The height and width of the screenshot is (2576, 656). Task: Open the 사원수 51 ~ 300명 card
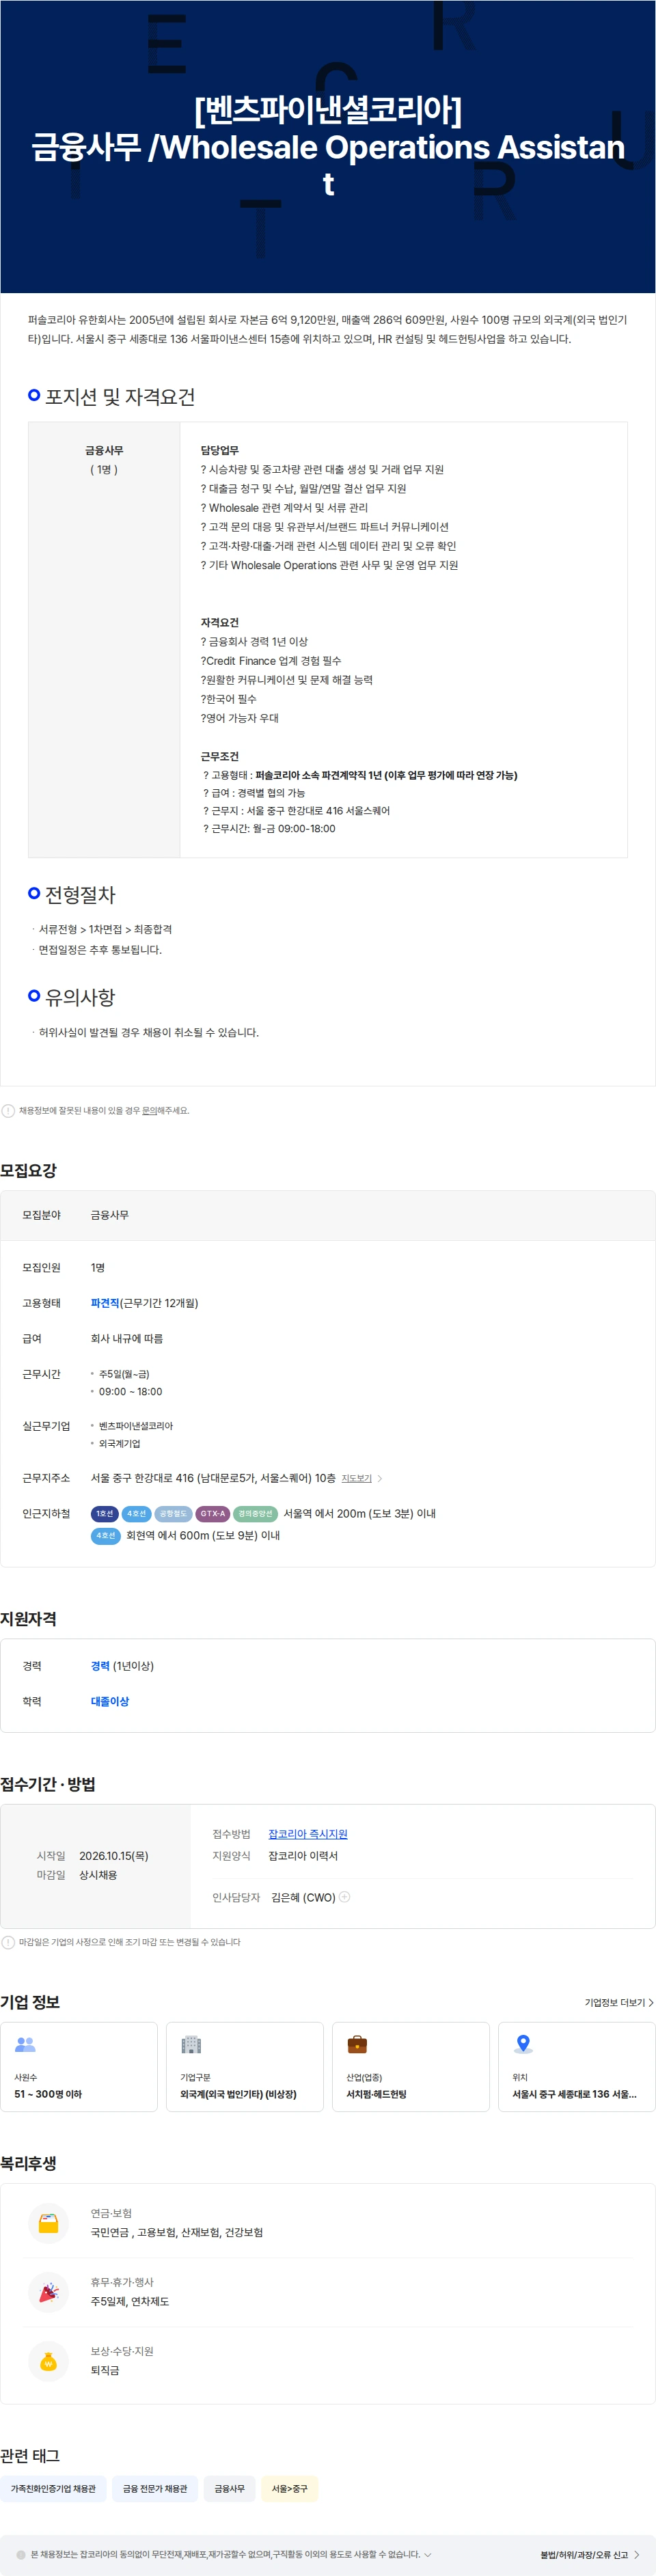[x=79, y=2066]
